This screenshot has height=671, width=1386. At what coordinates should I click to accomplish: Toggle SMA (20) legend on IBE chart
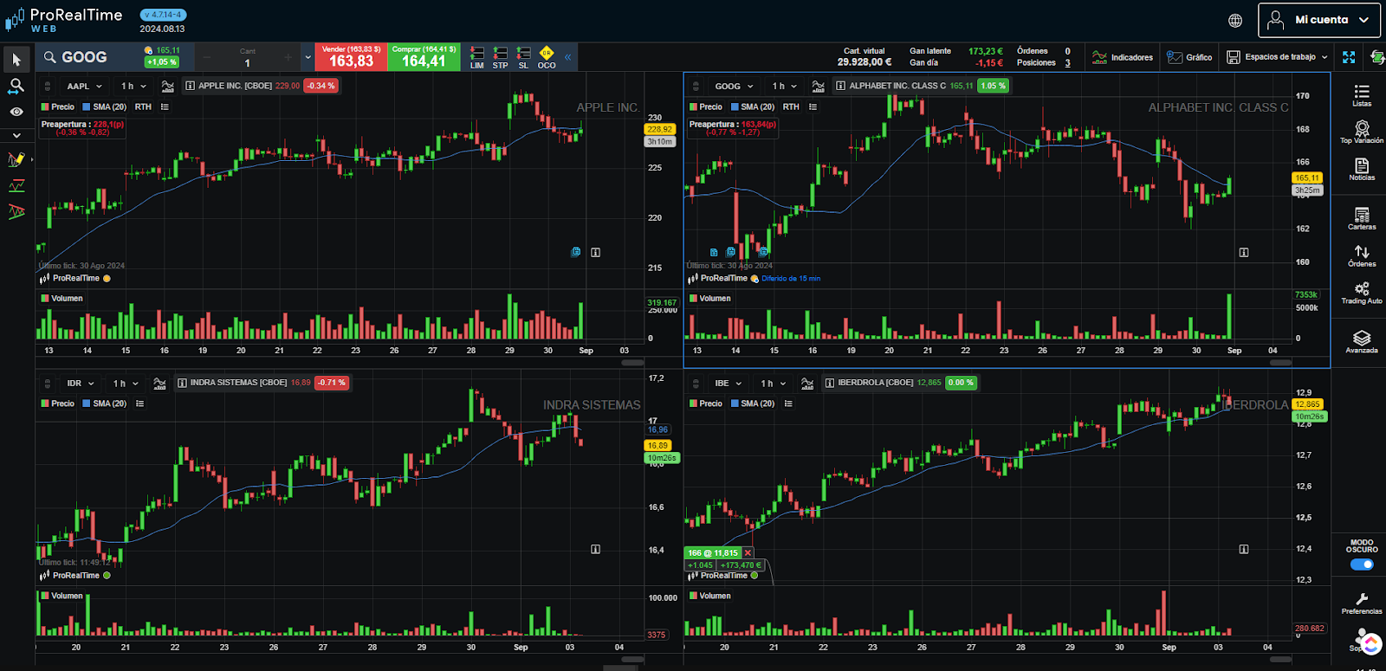coord(753,403)
